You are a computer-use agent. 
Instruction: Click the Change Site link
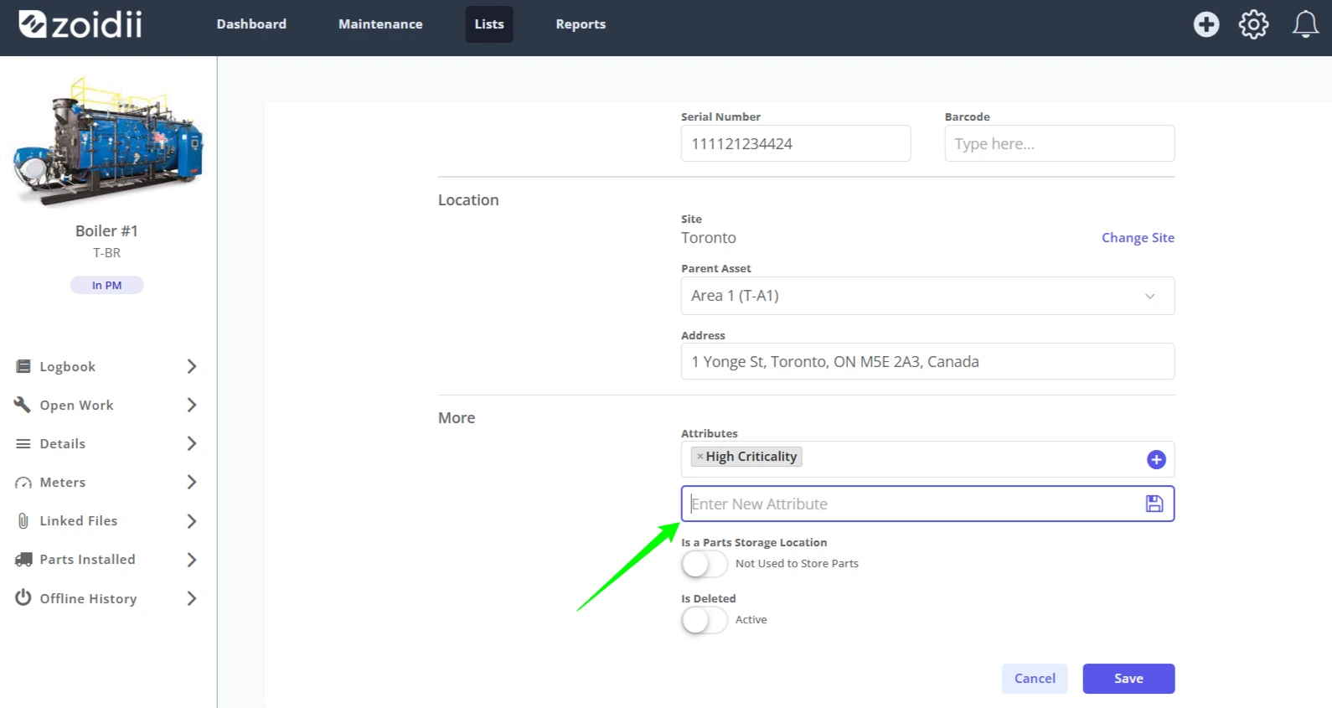pos(1138,238)
